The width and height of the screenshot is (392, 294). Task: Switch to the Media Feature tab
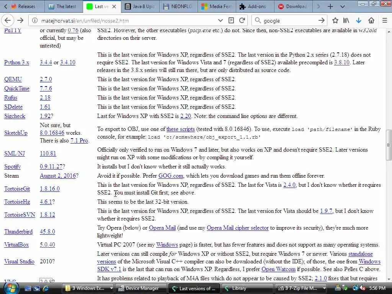click(x=217, y=7)
